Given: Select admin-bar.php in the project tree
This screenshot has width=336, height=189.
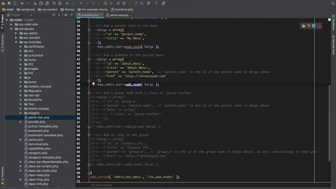Looking at the screenshot, I should [x=38, y=118].
